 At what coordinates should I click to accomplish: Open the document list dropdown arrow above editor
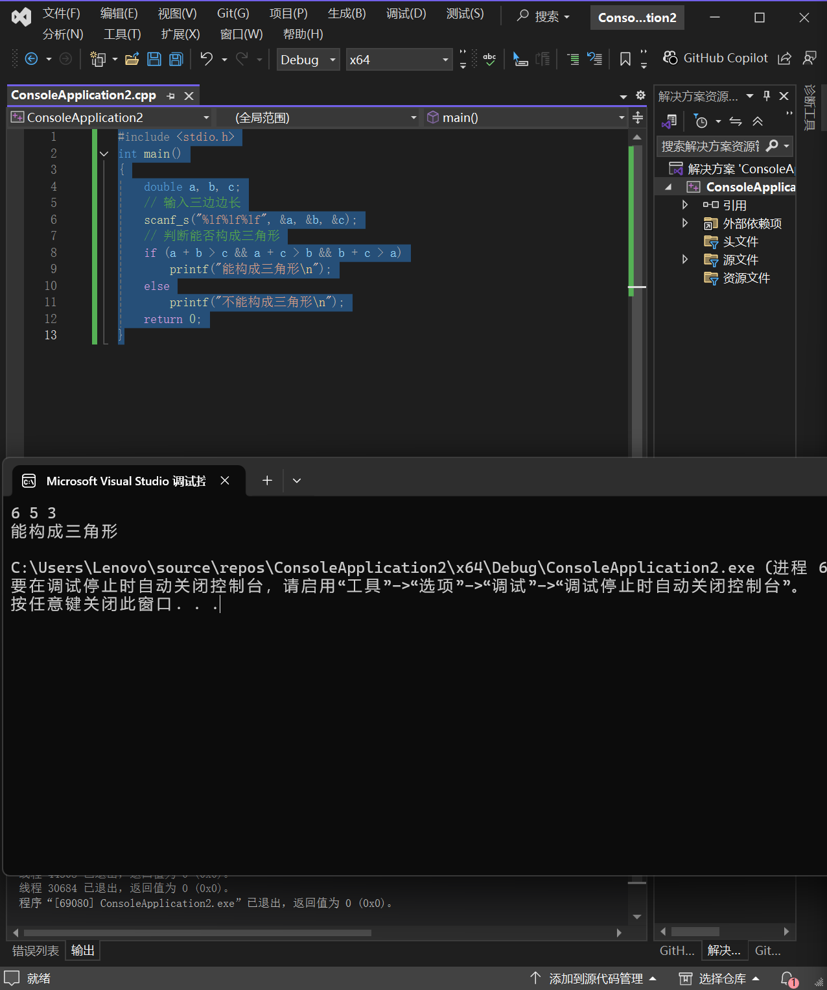[623, 97]
